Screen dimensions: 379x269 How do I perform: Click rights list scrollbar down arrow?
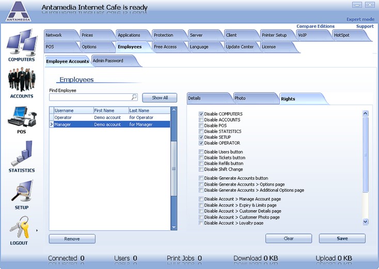(366, 222)
